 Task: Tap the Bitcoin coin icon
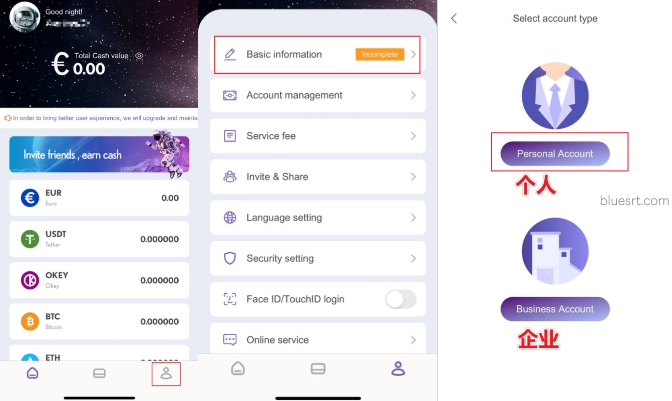pyautogui.click(x=30, y=321)
